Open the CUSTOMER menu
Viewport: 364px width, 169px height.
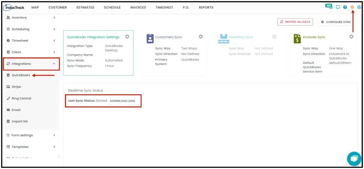tap(58, 7)
